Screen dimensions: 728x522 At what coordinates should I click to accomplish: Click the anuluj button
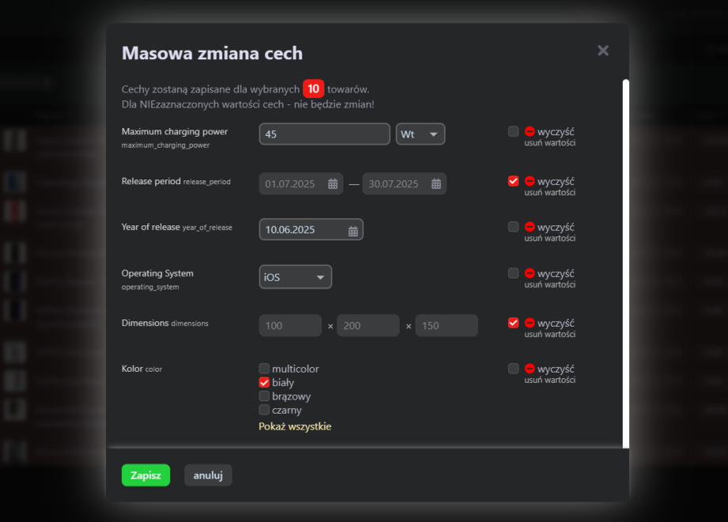pyautogui.click(x=207, y=475)
